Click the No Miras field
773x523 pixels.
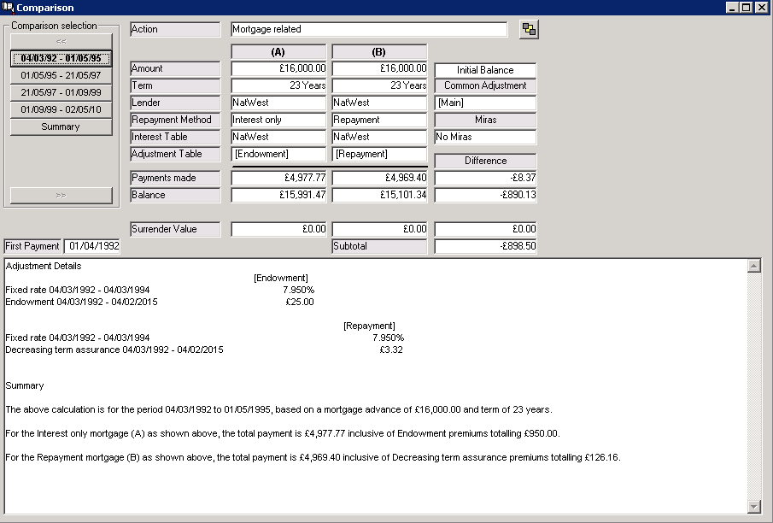(485, 138)
